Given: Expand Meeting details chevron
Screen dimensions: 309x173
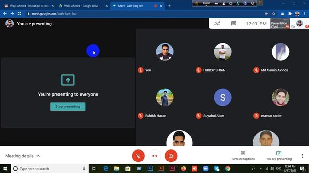Looking at the screenshot, I should coord(38,156).
